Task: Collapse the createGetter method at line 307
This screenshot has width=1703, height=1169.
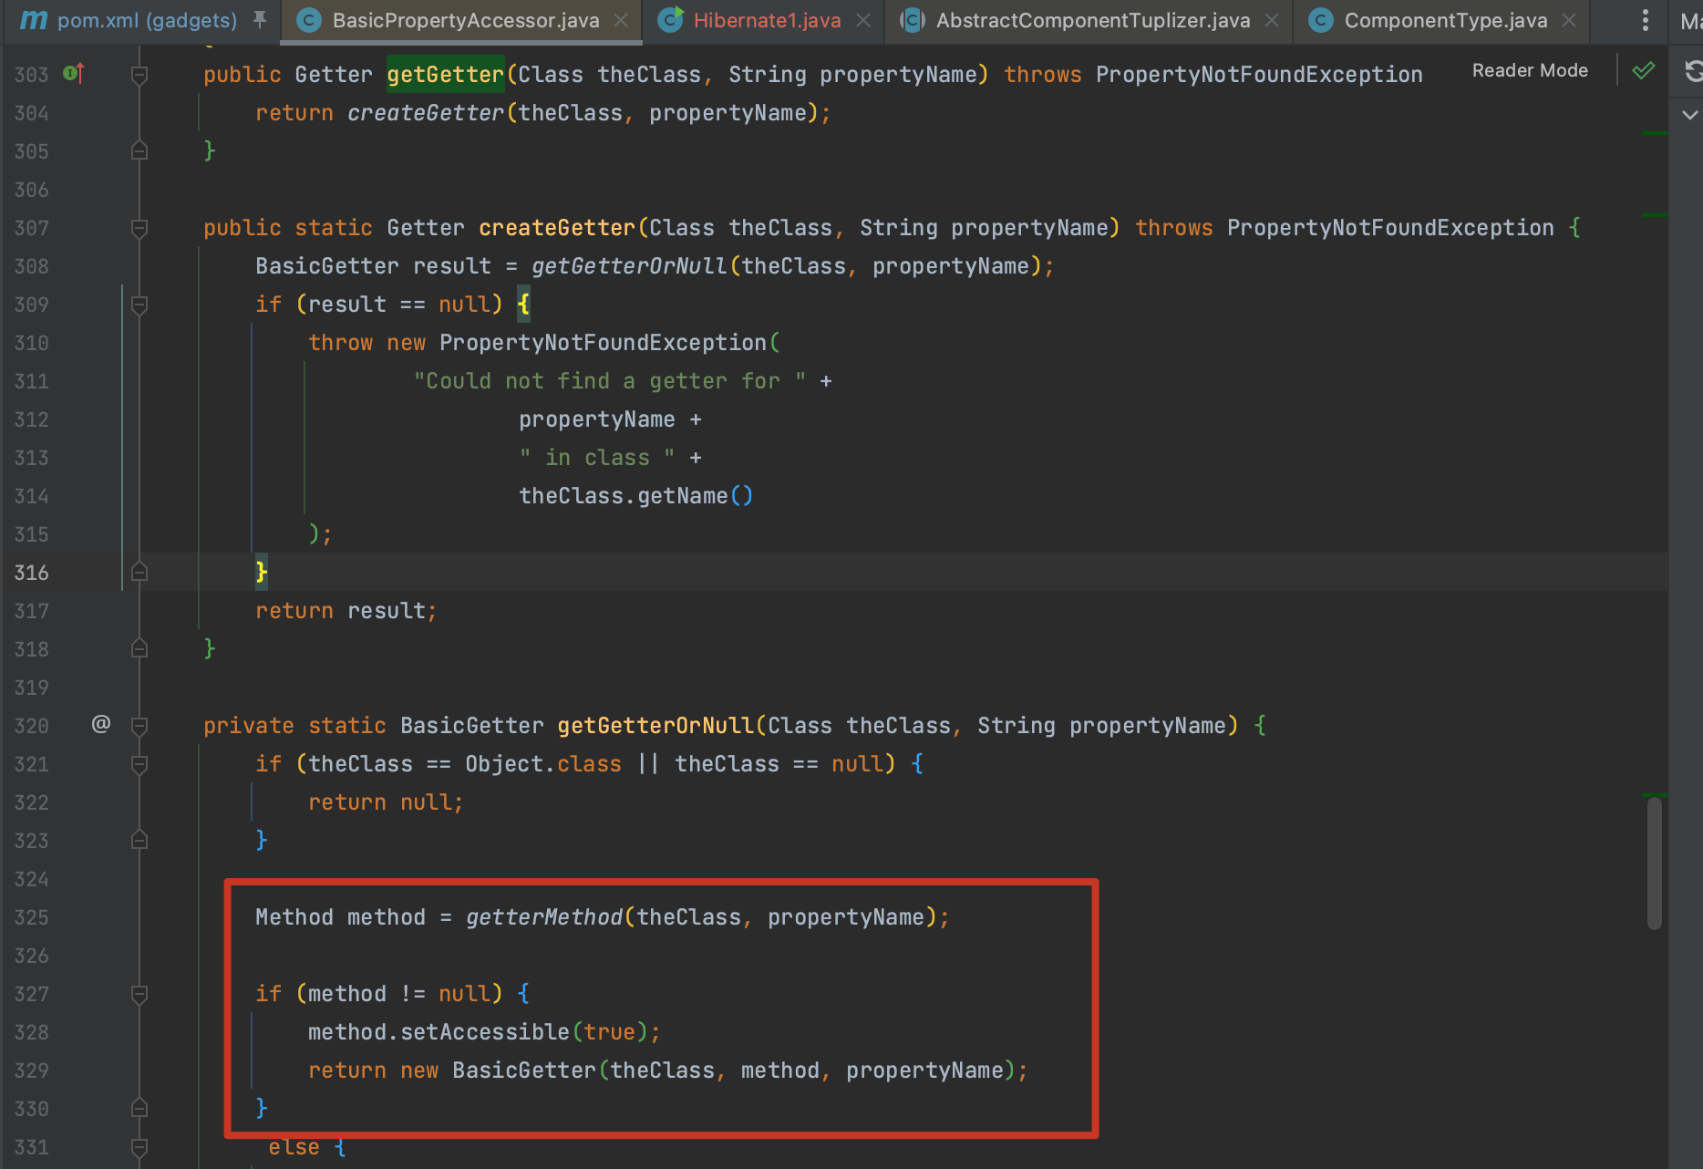Action: pyautogui.click(x=139, y=228)
